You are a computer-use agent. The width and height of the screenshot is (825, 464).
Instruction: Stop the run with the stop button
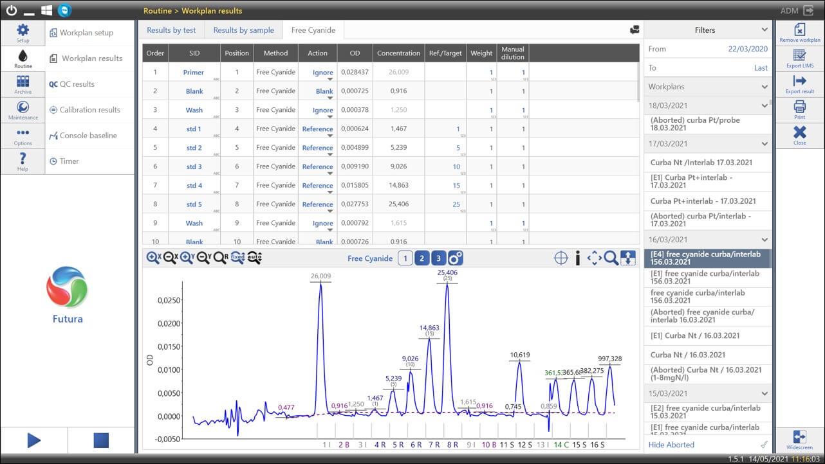point(101,440)
